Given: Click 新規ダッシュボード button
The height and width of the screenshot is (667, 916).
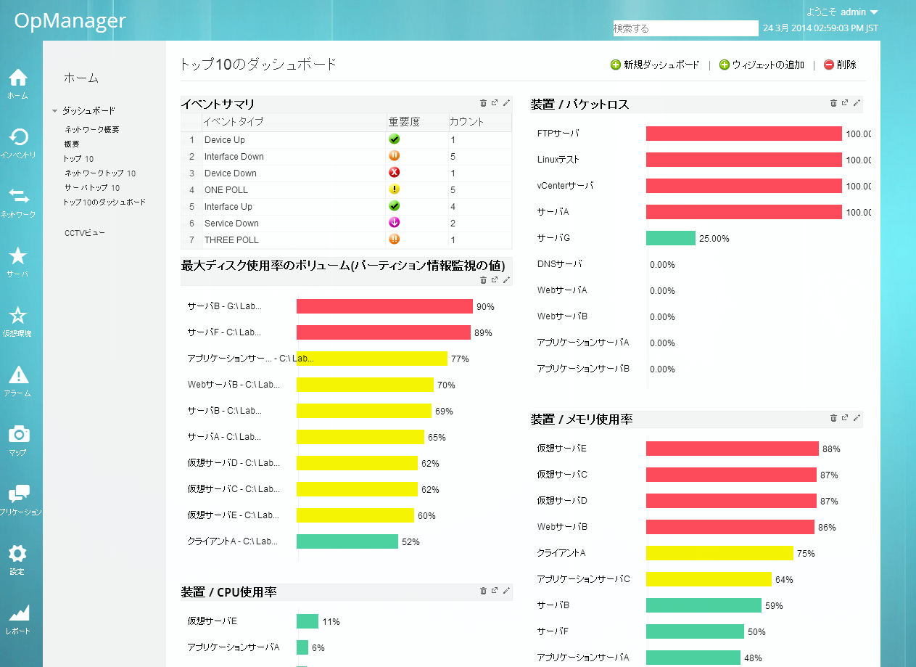Looking at the screenshot, I should 655,65.
